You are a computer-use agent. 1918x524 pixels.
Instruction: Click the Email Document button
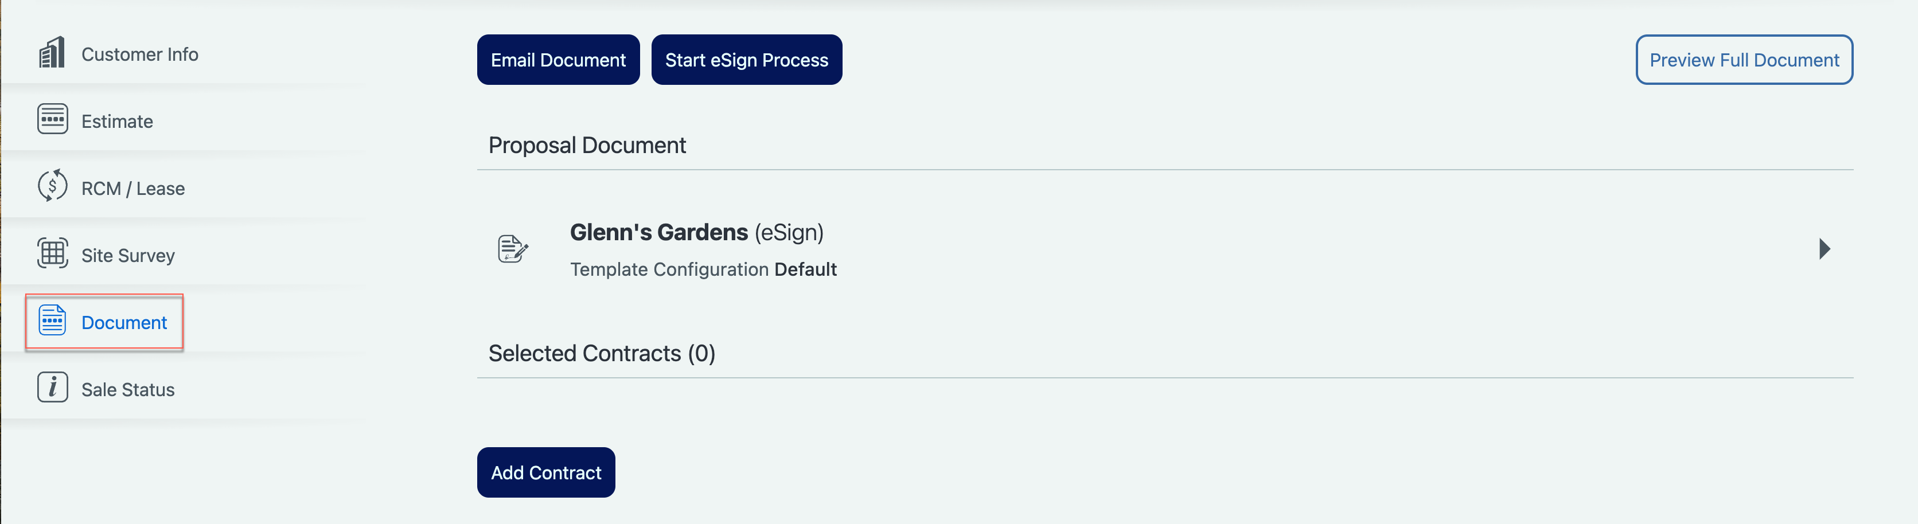[558, 60]
